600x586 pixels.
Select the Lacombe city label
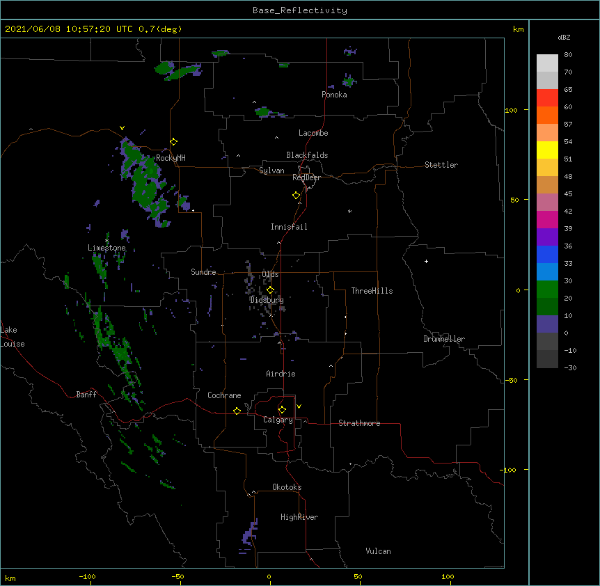[x=313, y=133]
